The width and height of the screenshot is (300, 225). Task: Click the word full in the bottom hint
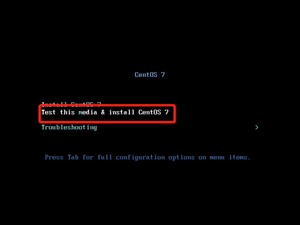[x=105, y=157]
